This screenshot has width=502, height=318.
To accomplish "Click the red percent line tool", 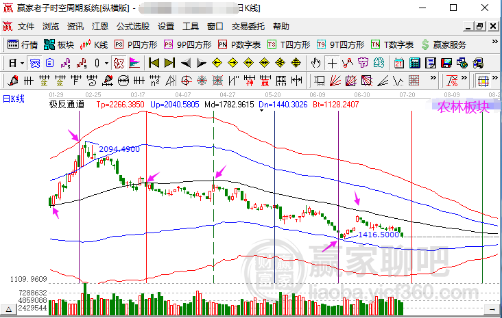I will [x=452, y=81].
